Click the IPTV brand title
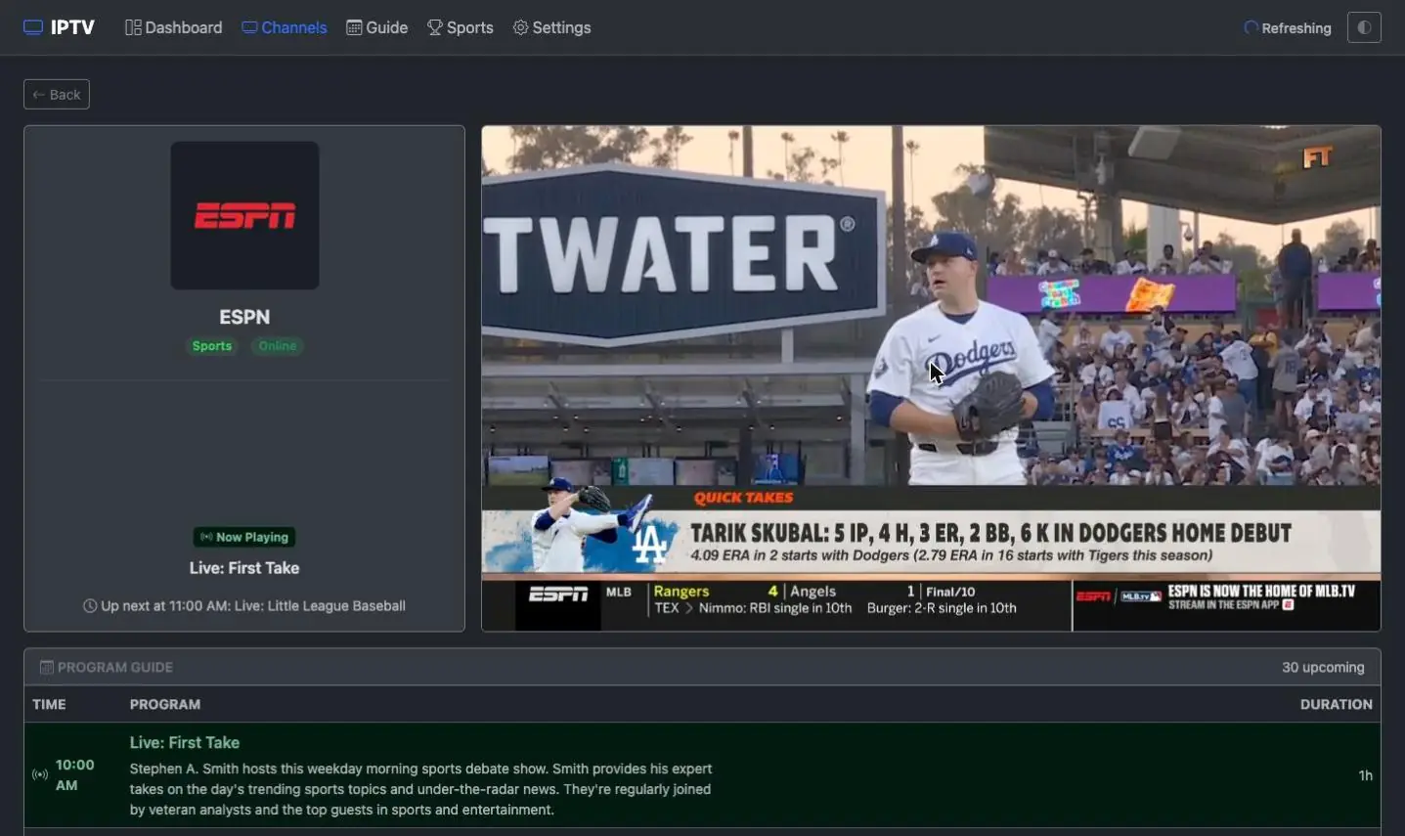This screenshot has width=1405, height=836. tap(72, 27)
